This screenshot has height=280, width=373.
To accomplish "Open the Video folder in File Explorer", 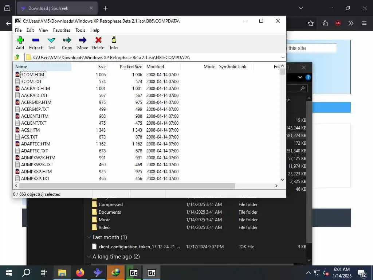I will (x=104, y=227).
